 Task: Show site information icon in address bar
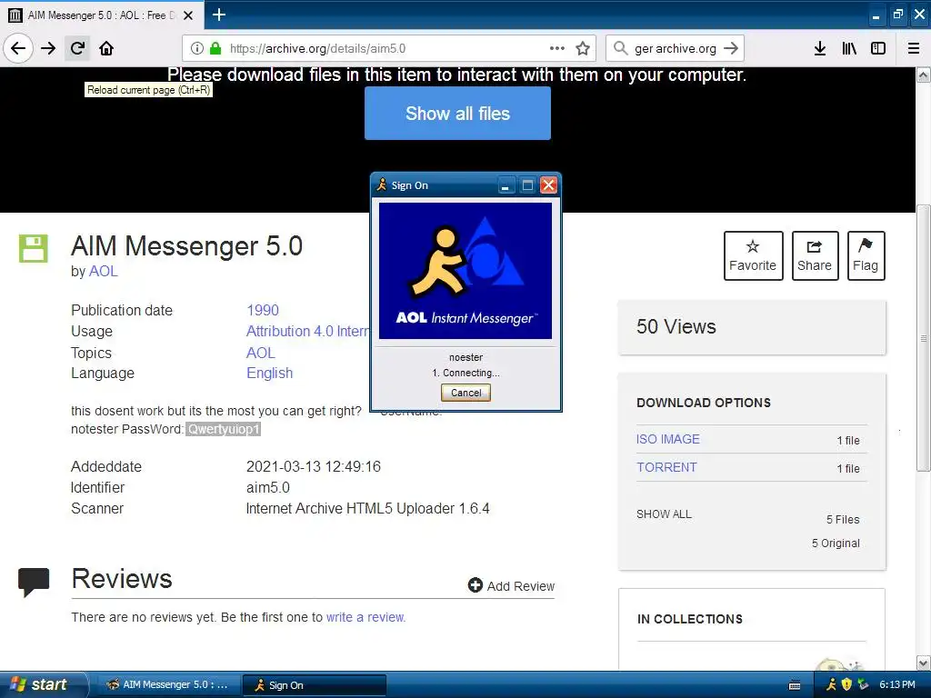click(x=197, y=49)
